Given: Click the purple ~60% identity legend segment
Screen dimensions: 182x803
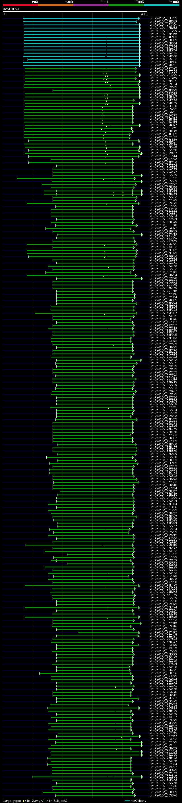Looking at the screenshot, I should (91, 5).
